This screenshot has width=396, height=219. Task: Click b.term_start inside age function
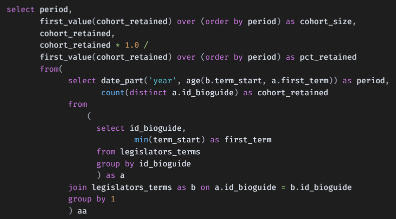coord(231,81)
